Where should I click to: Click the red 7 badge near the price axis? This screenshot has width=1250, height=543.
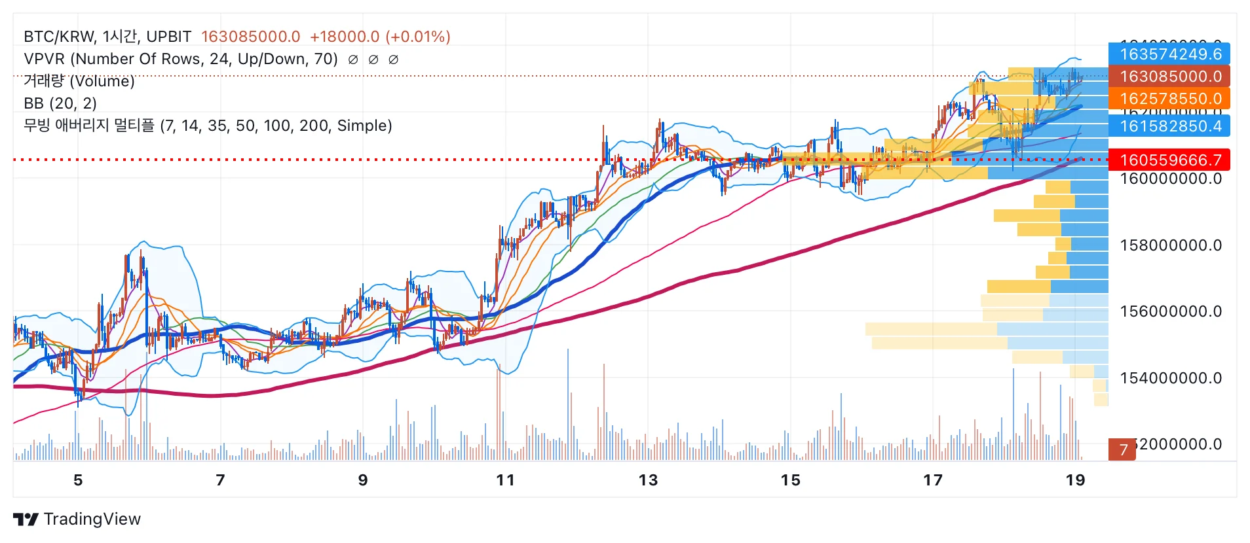click(x=1122, y=449)
